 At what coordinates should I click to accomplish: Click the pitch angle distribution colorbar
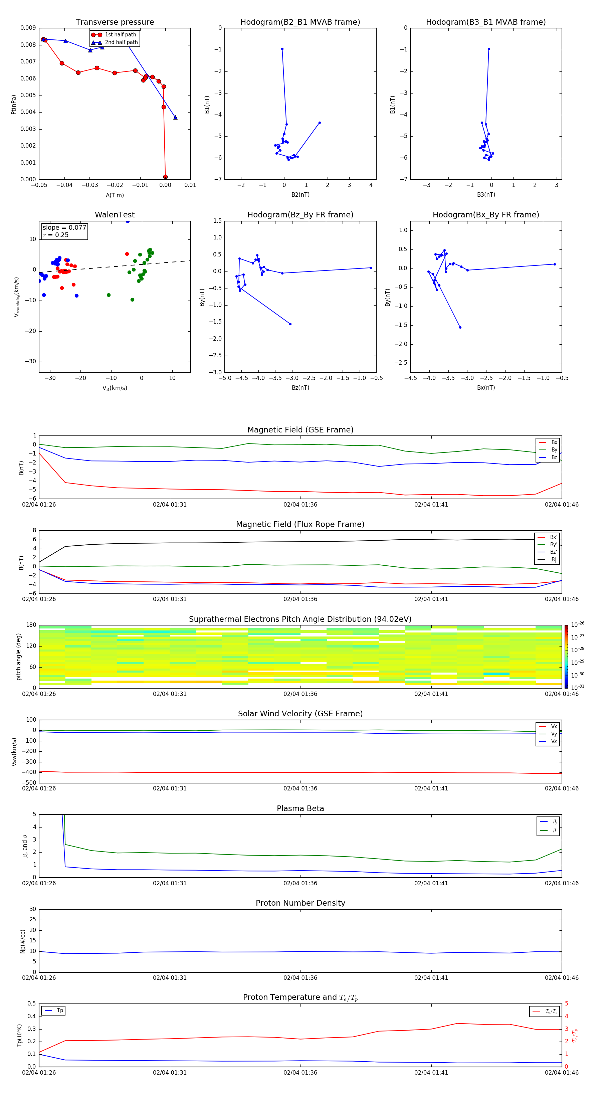coord(566,656)
